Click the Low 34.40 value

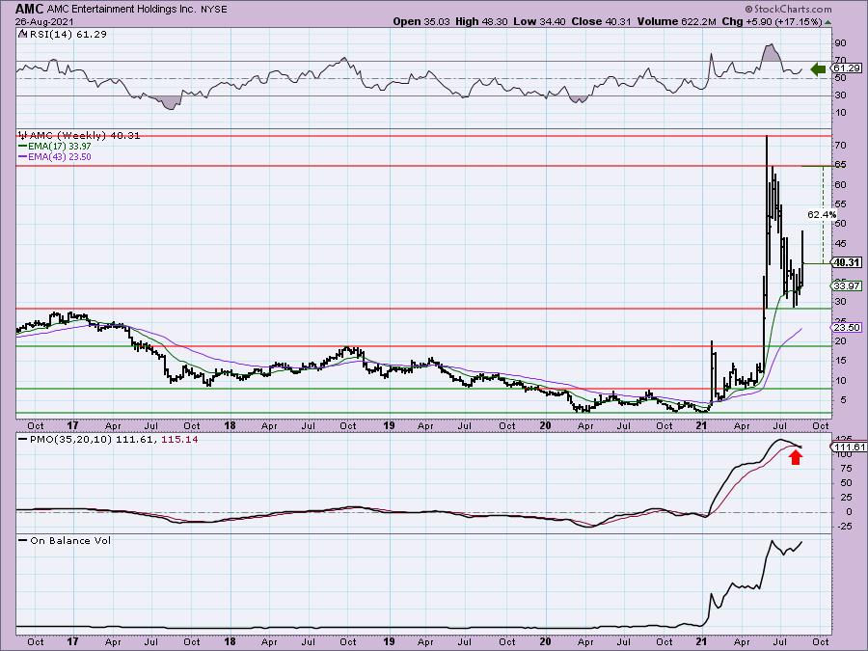coord(538,21)
